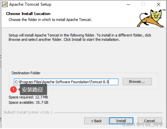Click the Space available: 35.7 GB text
Viewport: 167px width, 129px height.
(x=28, y=103)
